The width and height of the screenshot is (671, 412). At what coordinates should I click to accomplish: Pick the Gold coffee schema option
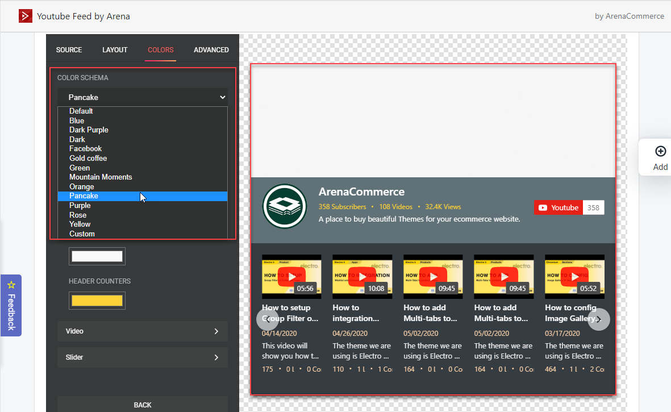click(143, 159)
